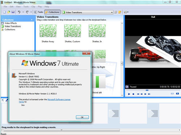This screenshot has height=135, width=181.
Task: Click the storyboard horizontal scrollbar thumb
Action: pyautogui.click(x=62, y=130)
